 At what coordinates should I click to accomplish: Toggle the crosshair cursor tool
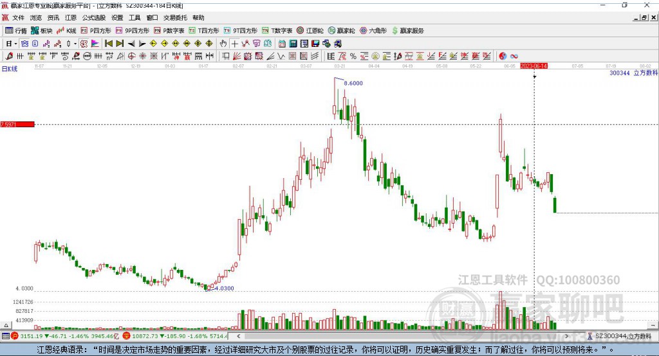pyautogui.click(x=234, y=43)
